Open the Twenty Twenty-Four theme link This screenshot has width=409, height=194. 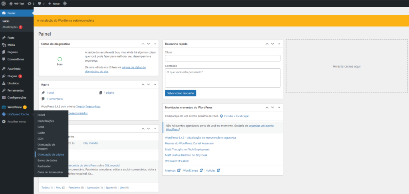pos(89,107)
